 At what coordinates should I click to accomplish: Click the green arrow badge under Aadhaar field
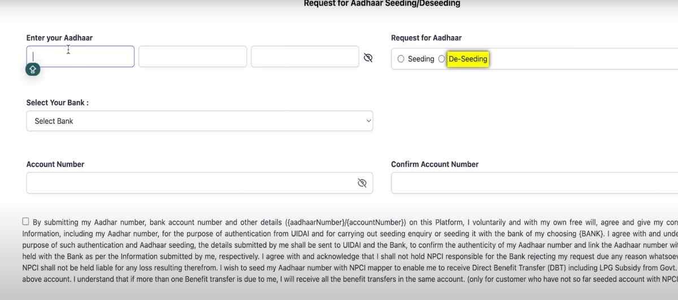(33, 69)
